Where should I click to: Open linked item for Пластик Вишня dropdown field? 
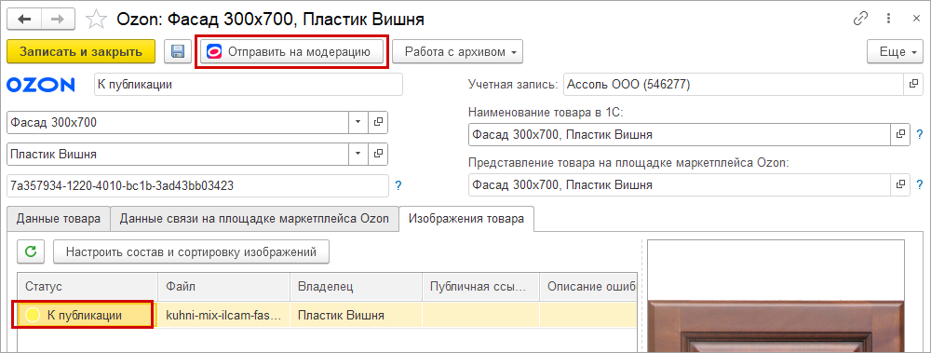(x=378, y=155)
